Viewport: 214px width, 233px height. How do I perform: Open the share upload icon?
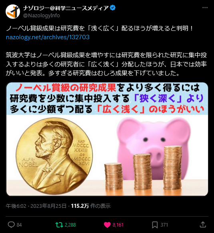point(203,225)
